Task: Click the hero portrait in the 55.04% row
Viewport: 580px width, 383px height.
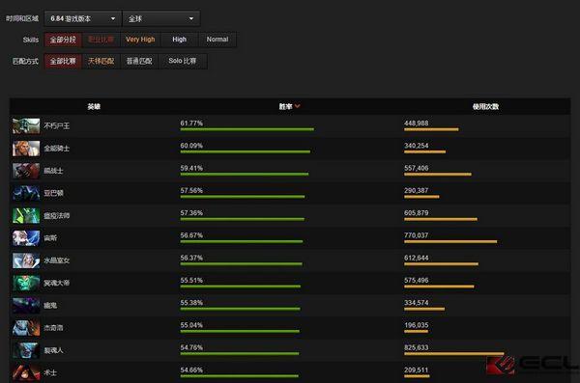Action: click(26, 328)
